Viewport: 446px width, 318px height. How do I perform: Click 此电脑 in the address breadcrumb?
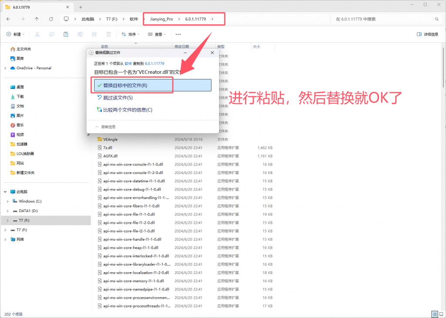(88, 19)
